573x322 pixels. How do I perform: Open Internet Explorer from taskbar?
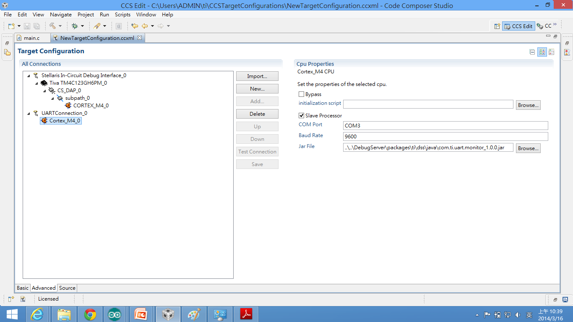tap(37, 314)
